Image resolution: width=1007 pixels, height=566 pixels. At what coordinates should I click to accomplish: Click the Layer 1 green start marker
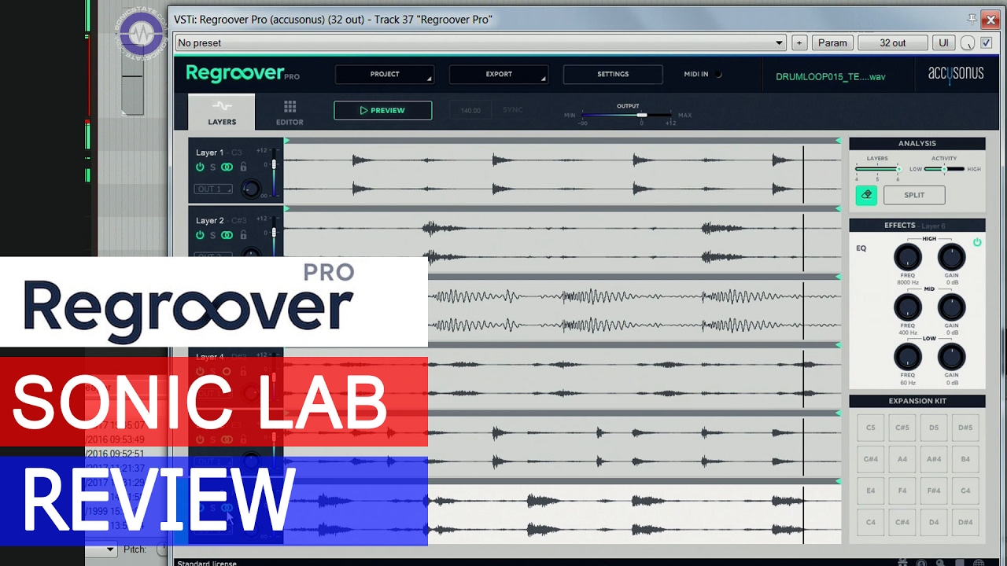pos(287,141)
